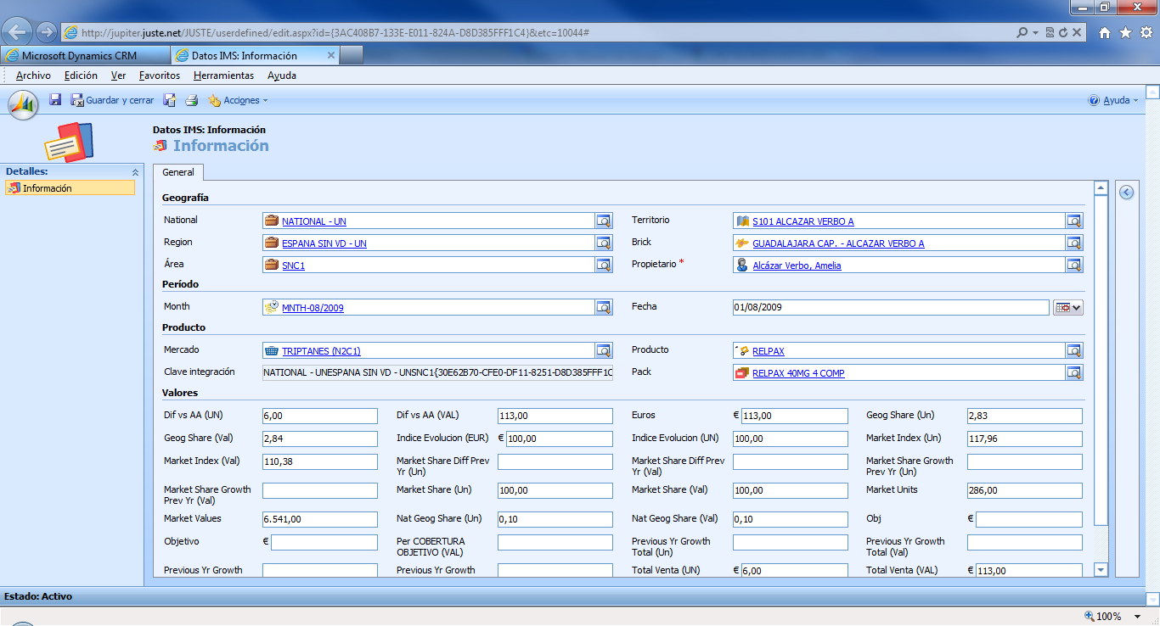Select Información in the Detalles panel
The width and height of the screenshot is (1160, 626).
(70, 188)
